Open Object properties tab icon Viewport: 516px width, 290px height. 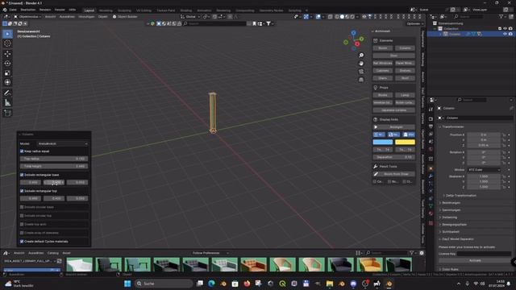coord(431,168)
